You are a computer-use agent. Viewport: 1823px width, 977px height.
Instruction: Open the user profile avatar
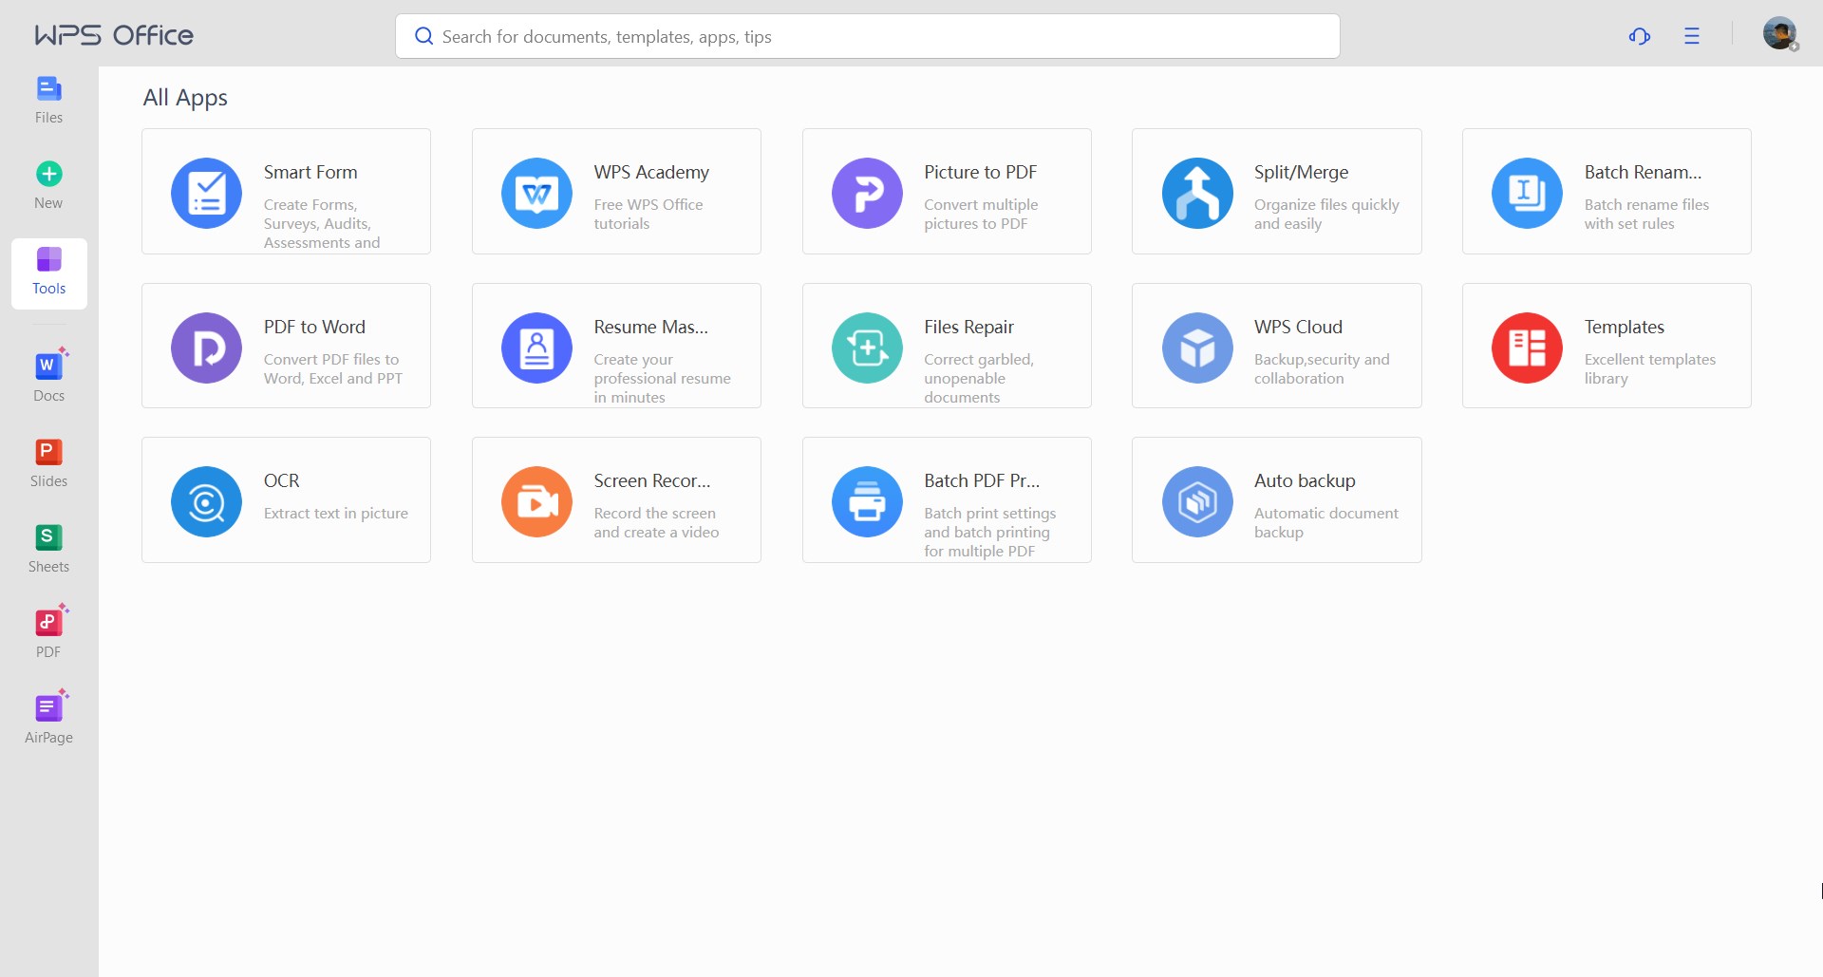(1779, 34)
